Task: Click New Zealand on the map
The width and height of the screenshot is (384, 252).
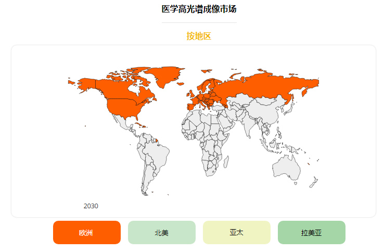Action: (314, 183)
